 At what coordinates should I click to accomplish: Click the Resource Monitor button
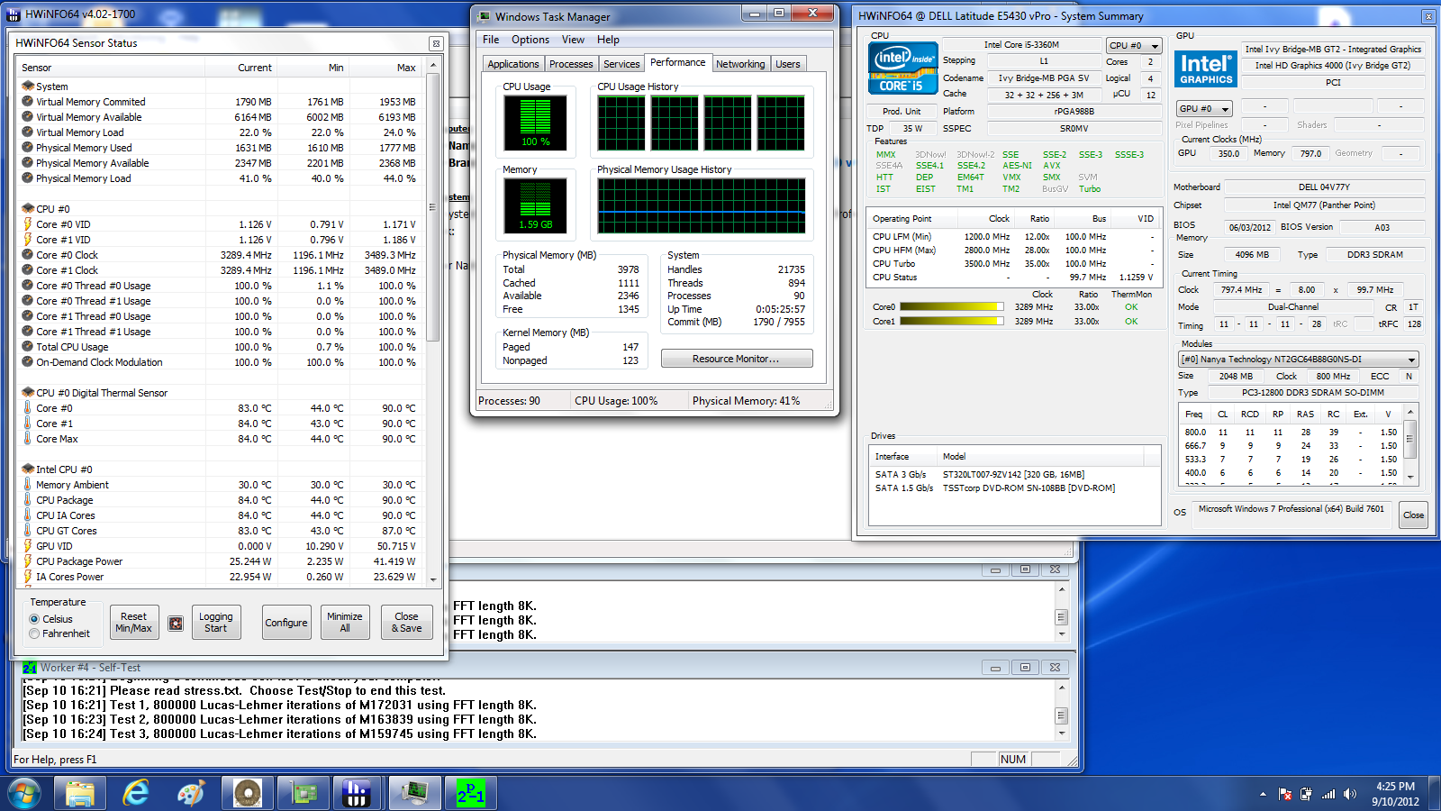click(x=736, y=359)
